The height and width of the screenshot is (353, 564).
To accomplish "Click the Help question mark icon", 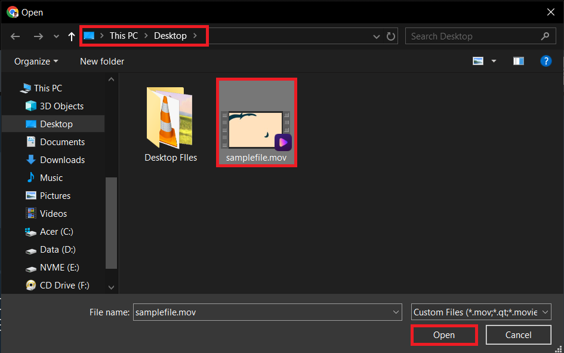I will [546, 60].
